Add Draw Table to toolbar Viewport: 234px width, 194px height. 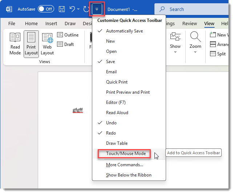click(129, 143)
